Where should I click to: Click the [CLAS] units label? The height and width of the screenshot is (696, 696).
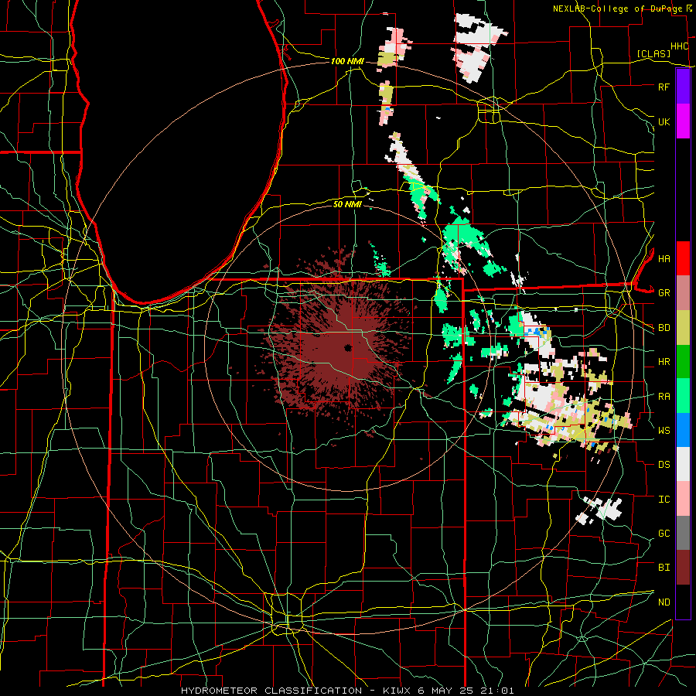point(653,53)
